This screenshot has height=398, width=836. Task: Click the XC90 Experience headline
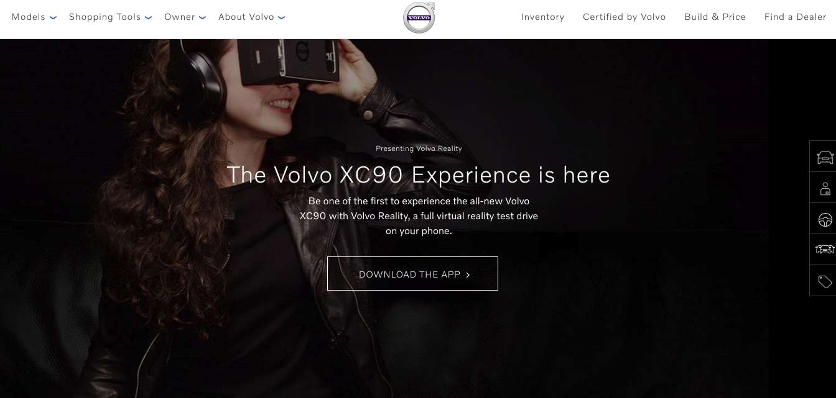coord(418,175)
